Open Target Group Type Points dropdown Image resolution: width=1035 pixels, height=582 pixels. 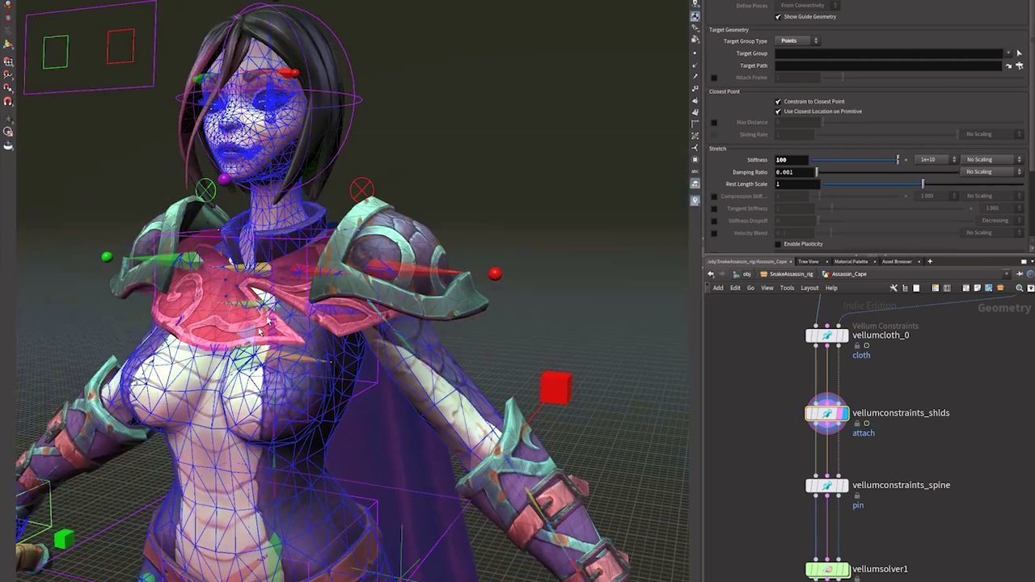[797, 40]
